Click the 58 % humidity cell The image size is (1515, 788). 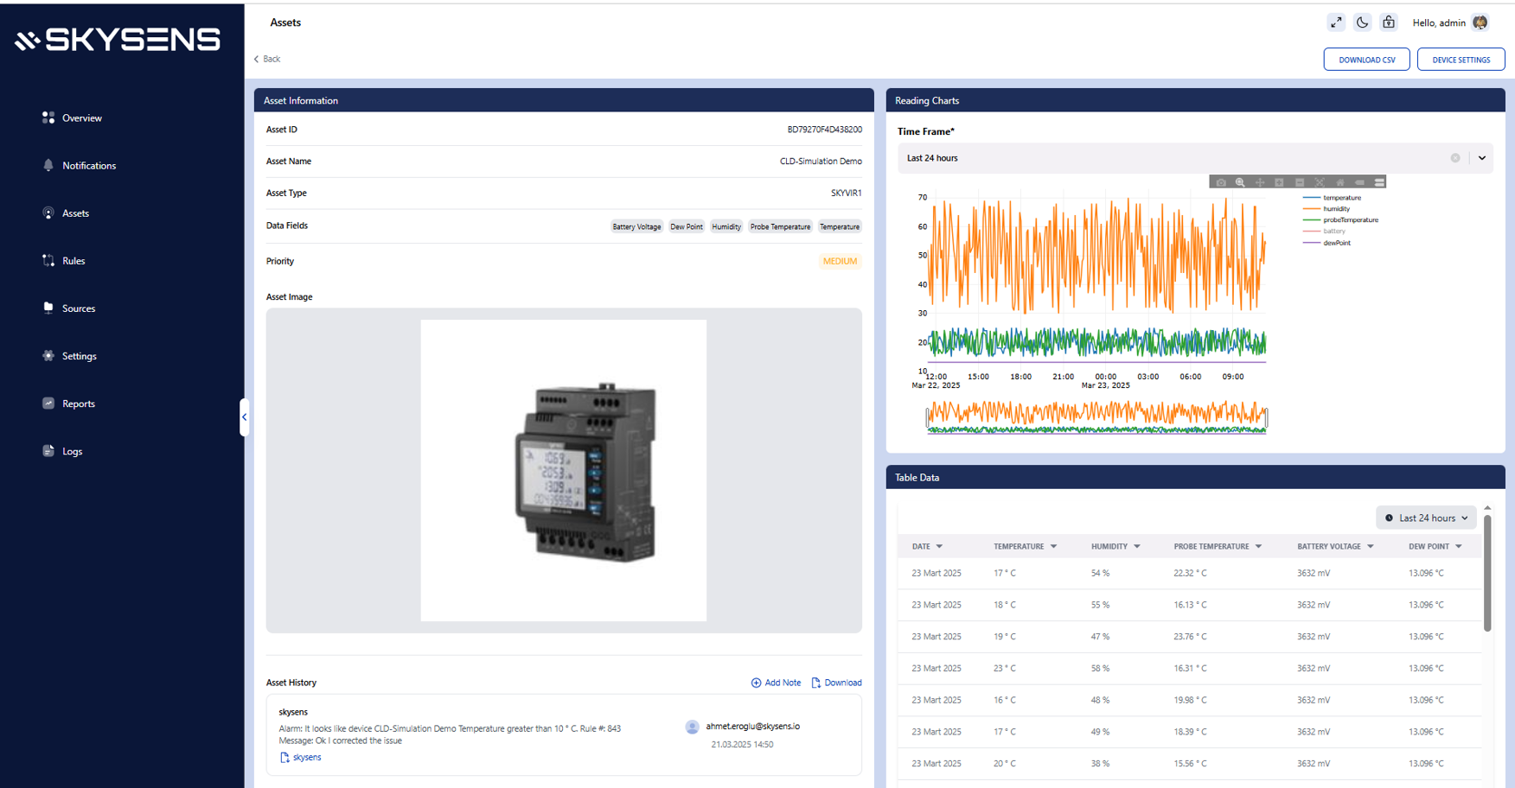coord(1100,668)
